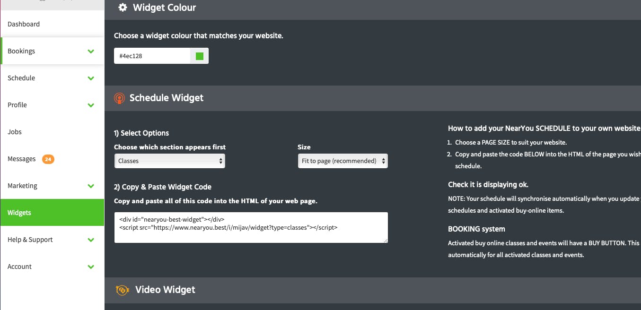Viewport: 641px width, 310px height.
Task: Click the '2) Copy & Paste Widget Code' heading
Action: point(163,187)
